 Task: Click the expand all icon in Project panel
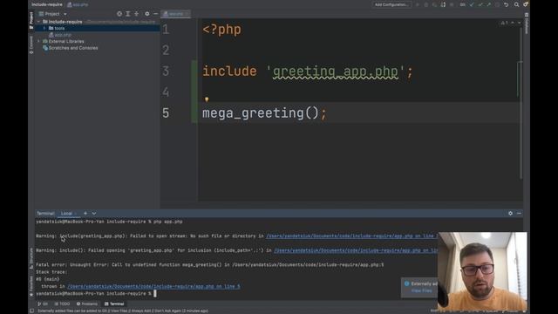click(x=128, y=14)
